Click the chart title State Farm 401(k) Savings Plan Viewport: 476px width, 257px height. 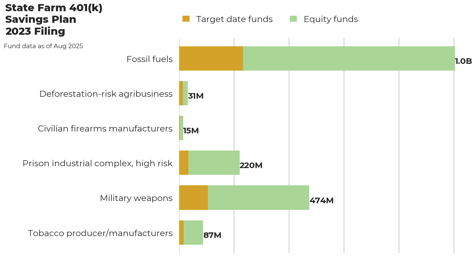coord(54,14)
